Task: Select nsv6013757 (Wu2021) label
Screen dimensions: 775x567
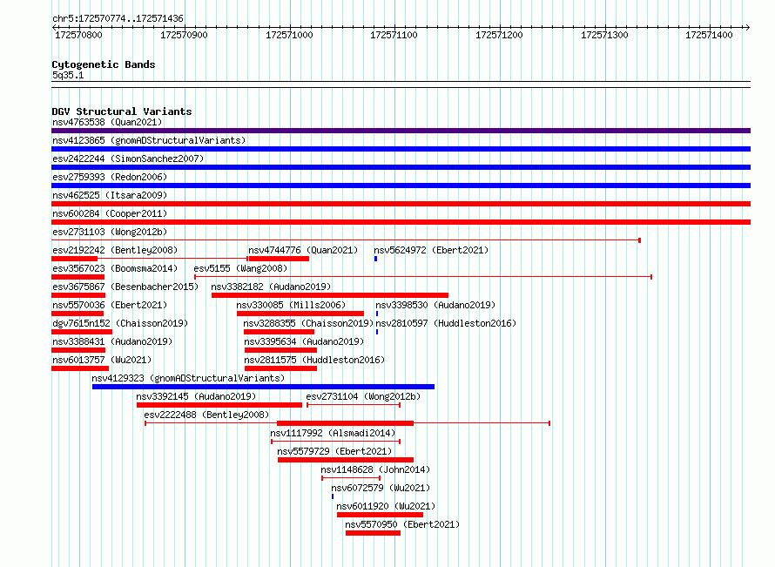Action: [102, 360]
